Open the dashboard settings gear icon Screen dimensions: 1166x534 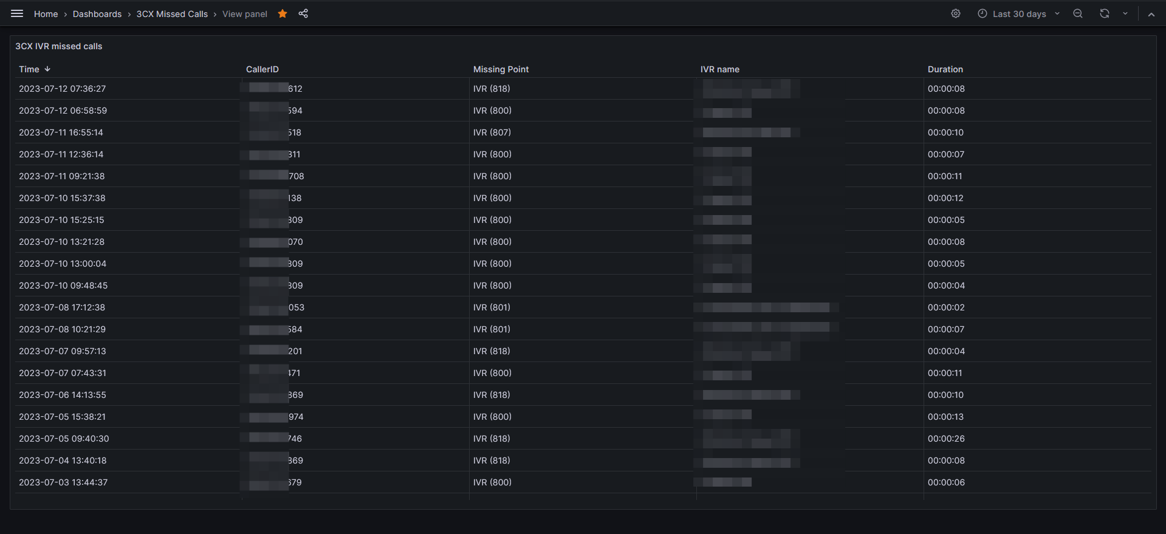pos(955,13)
